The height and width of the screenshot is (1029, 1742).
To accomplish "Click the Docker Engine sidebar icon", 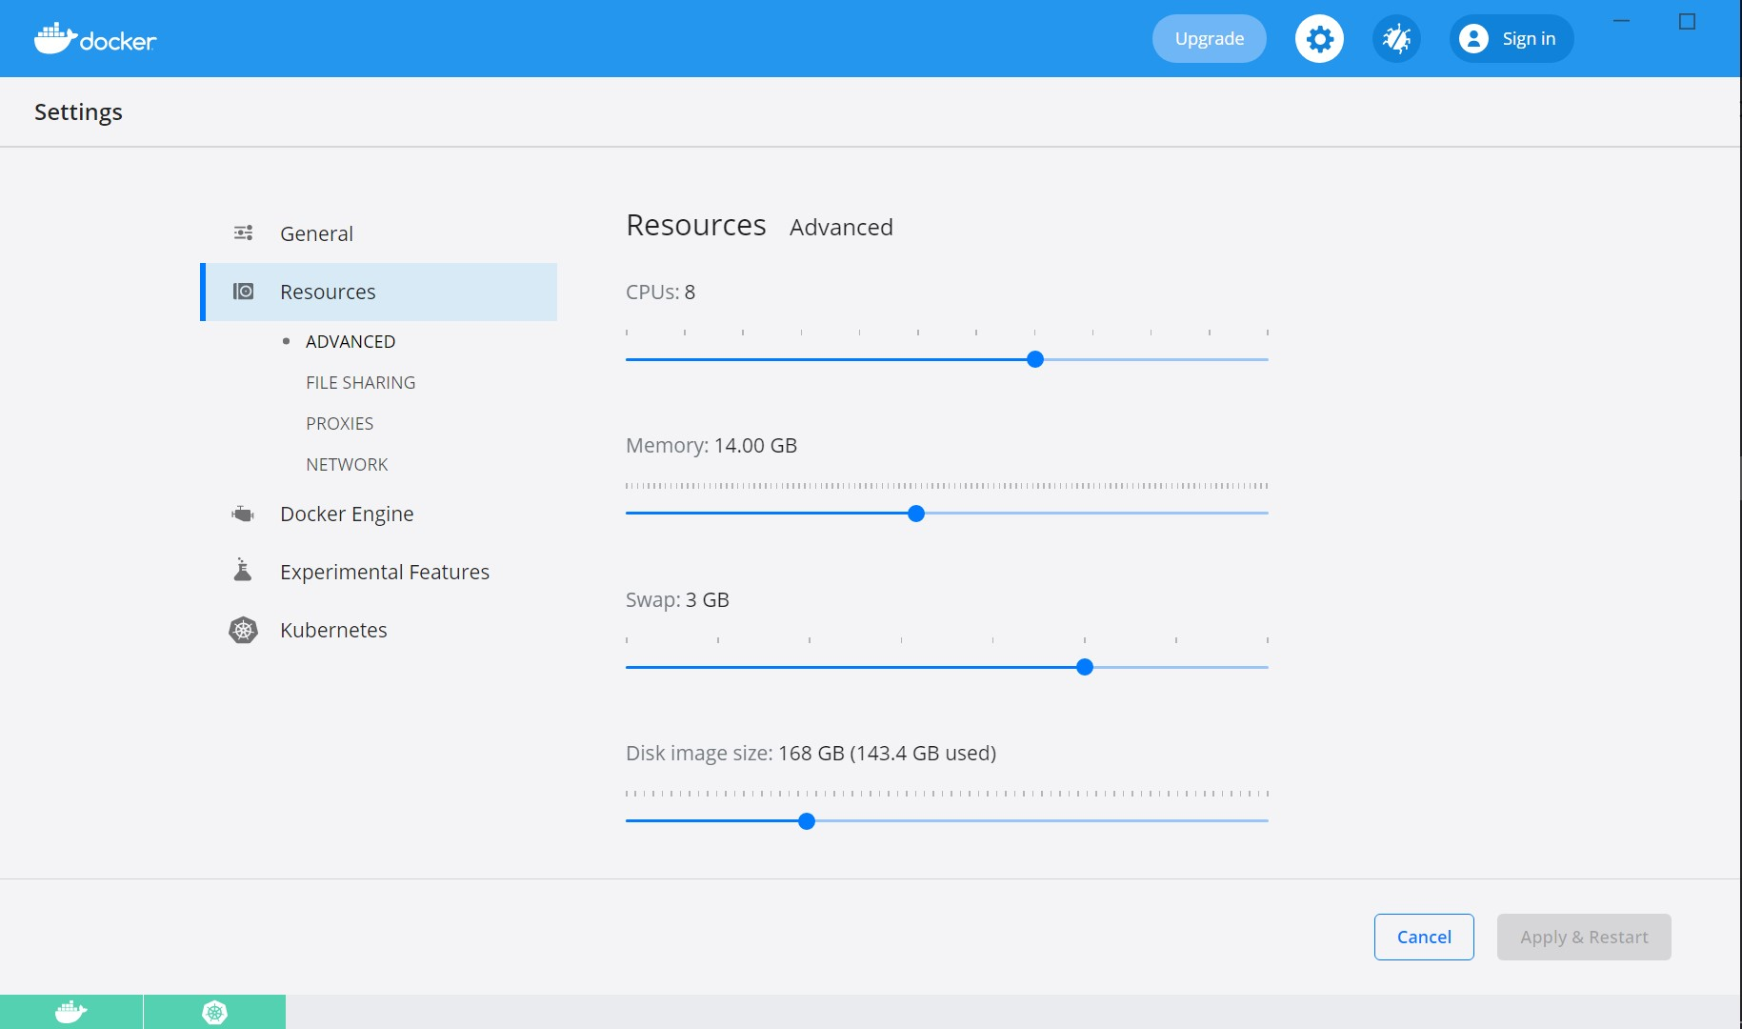I will click(243, 514).
